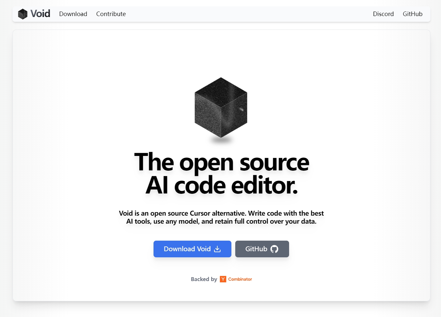This screenshot has height=317, width=441.
Task: Click the Void cube logo in navbar
Action: [x=23, y=14]
